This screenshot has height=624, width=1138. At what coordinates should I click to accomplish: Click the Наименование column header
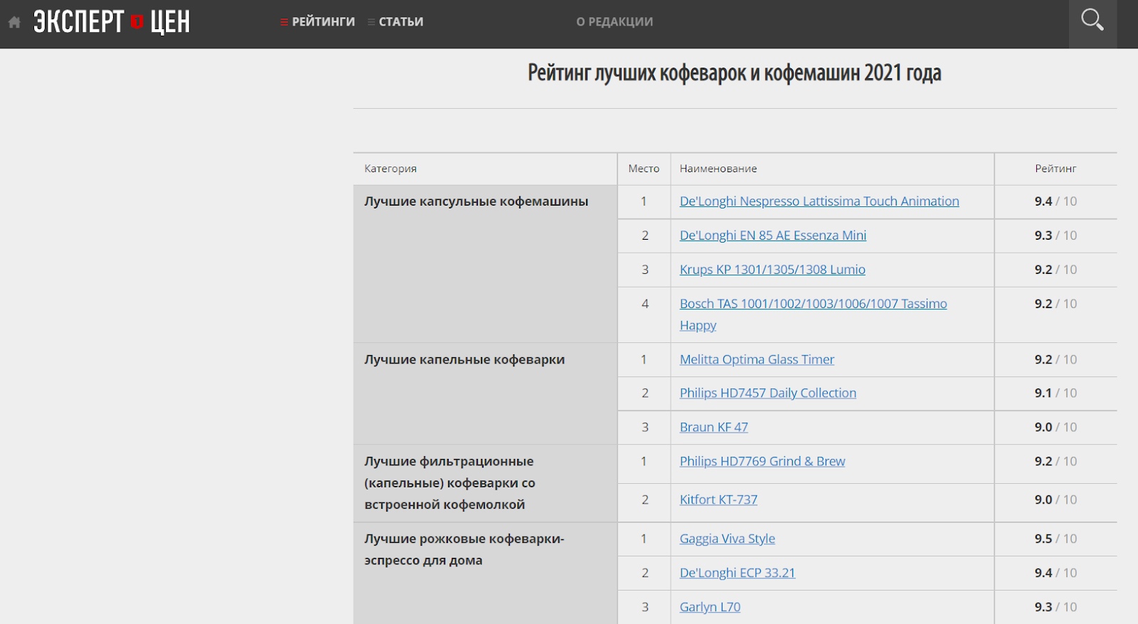pyautogui.click(x=718, y=169)
